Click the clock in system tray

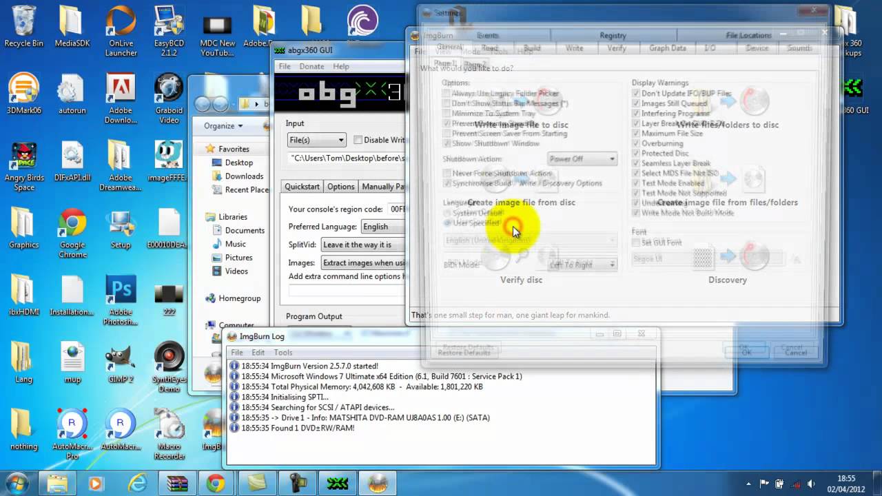pyautogui.click(x=846, y=483)
